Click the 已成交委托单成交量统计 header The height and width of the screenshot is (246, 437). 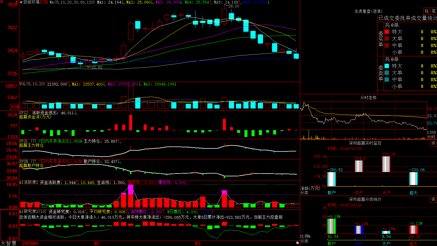(x=408, y=18)
